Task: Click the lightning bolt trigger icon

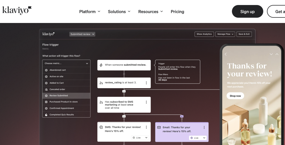Action: pos(101,65)
